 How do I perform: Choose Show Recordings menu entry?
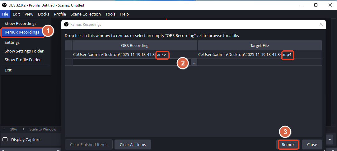click(x=21, y=23)
